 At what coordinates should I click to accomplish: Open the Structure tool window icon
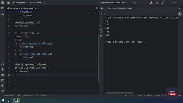pos(3,14)
